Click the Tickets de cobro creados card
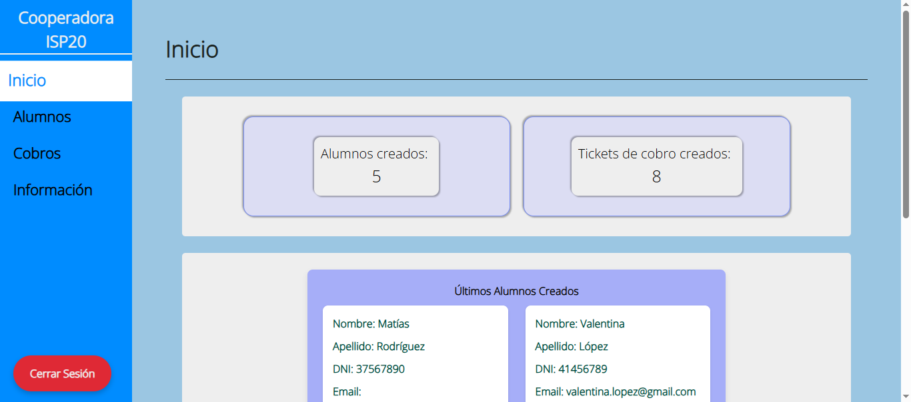Screen dimensions: 911x402 click(x=657, y=166)
